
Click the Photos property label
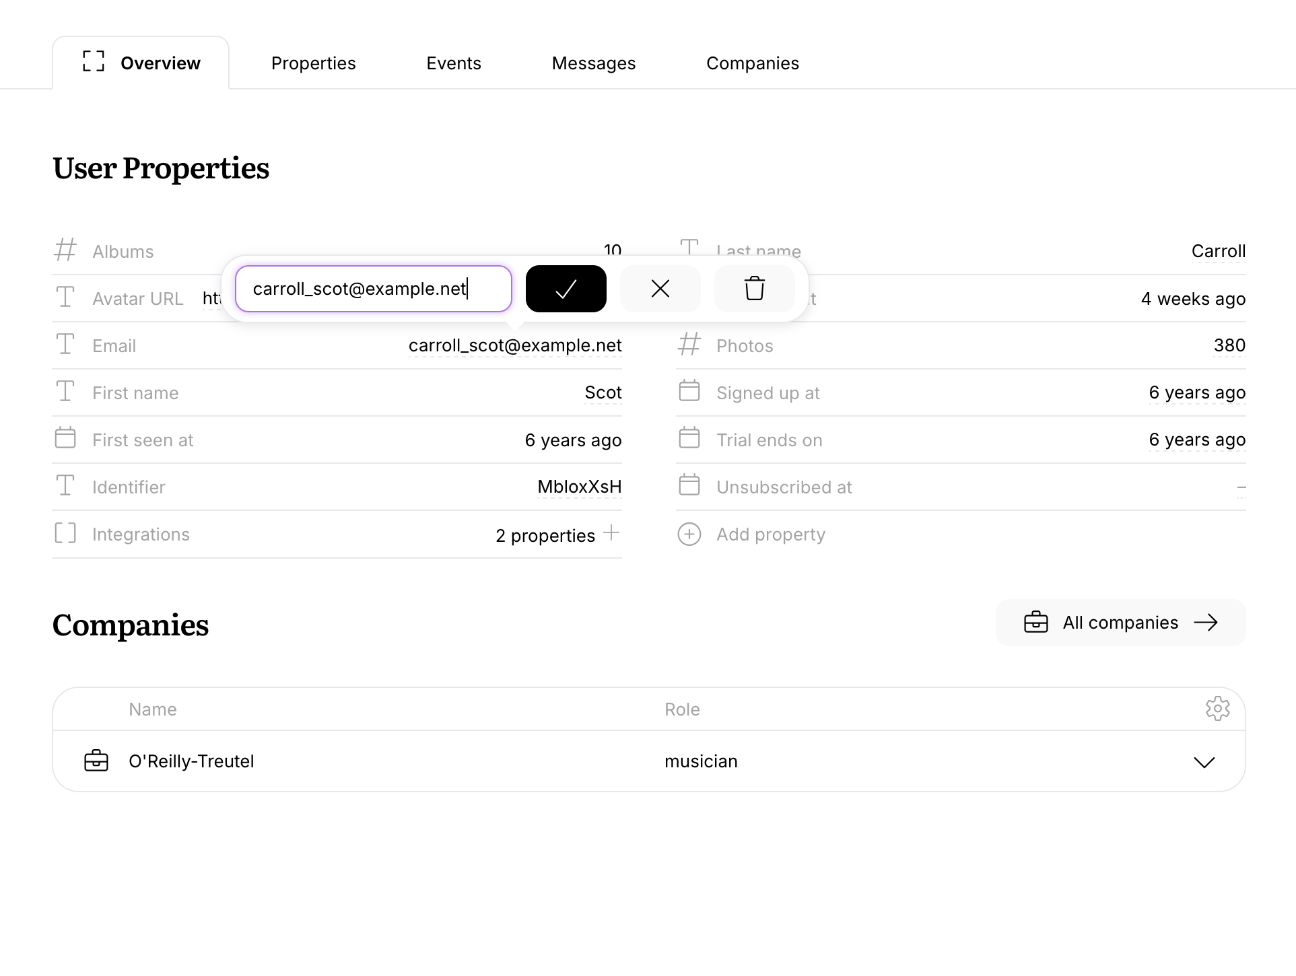click(745, 346)
